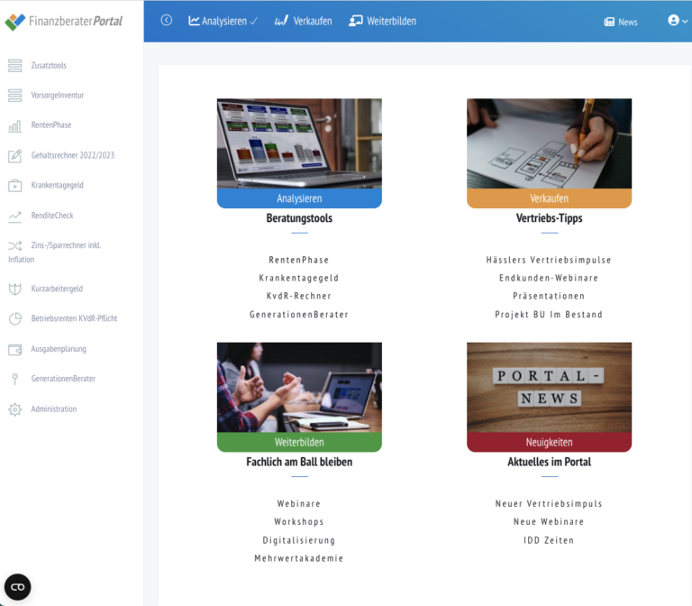Screen dimensions: 692x606
Task: Open the laptop charts thumbnail image
Action: pyautogui.click(x=299, y=143)
